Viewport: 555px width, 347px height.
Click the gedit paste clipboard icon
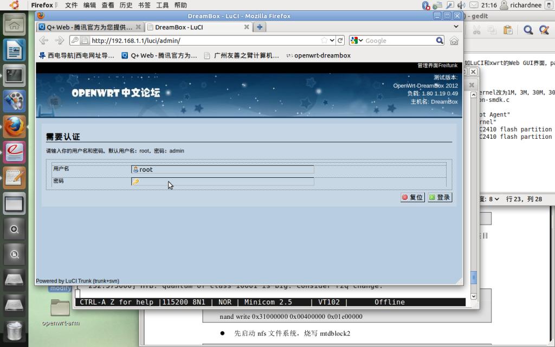[508, 30]
